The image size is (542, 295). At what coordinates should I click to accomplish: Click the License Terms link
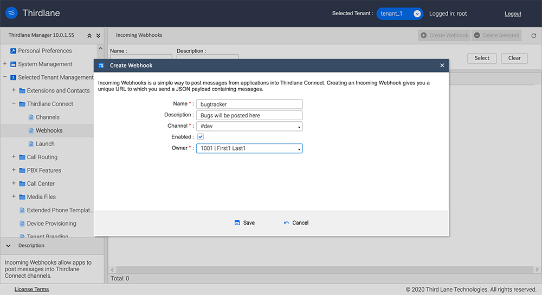point(31,289)
